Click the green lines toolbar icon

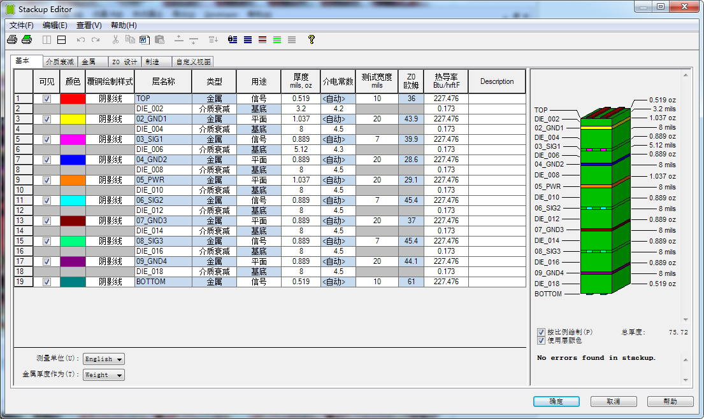(x=278, y=39)
